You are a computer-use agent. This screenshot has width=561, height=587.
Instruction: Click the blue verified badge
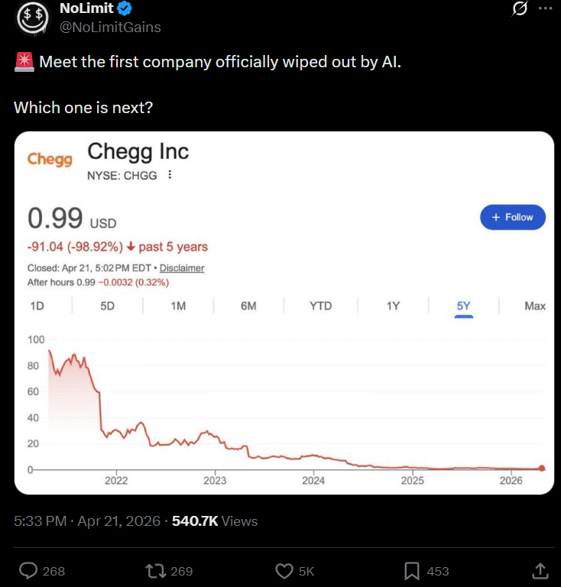click(124, 9)
